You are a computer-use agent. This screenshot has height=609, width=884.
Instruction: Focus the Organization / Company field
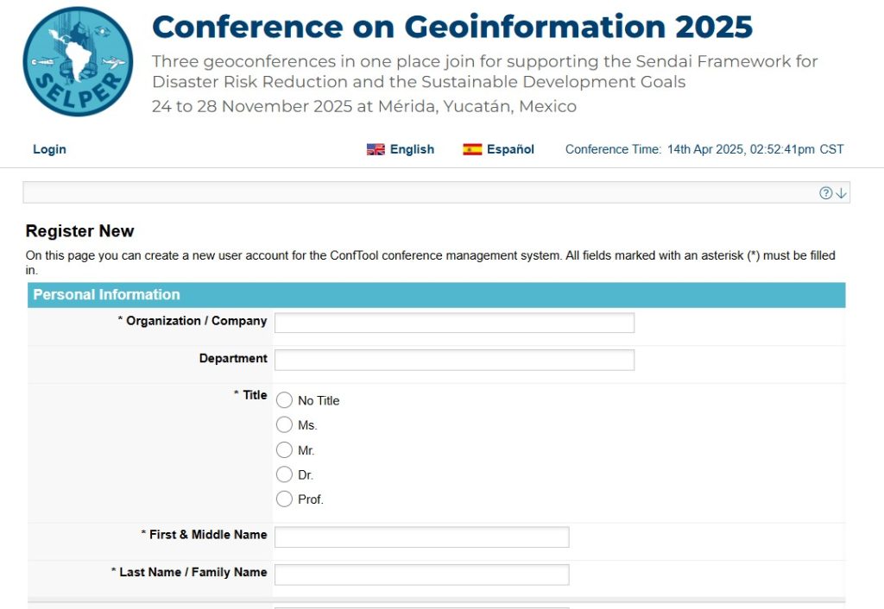(x=454, y=323)
